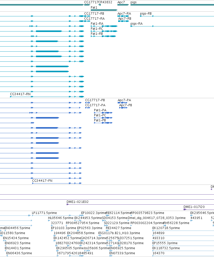Click the Apc7-PB protein label
Screen dimensions: 214x257
(x=125, y=105)
